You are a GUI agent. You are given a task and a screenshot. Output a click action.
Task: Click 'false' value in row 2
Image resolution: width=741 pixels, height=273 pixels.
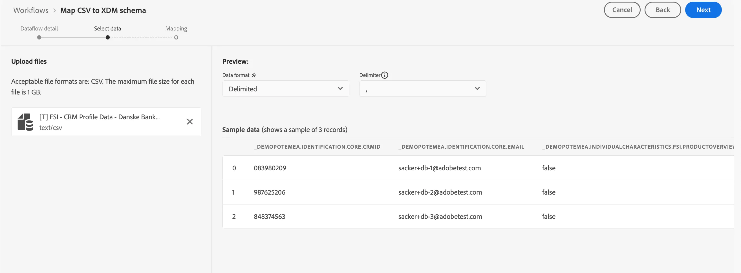[x=548, y=216]
